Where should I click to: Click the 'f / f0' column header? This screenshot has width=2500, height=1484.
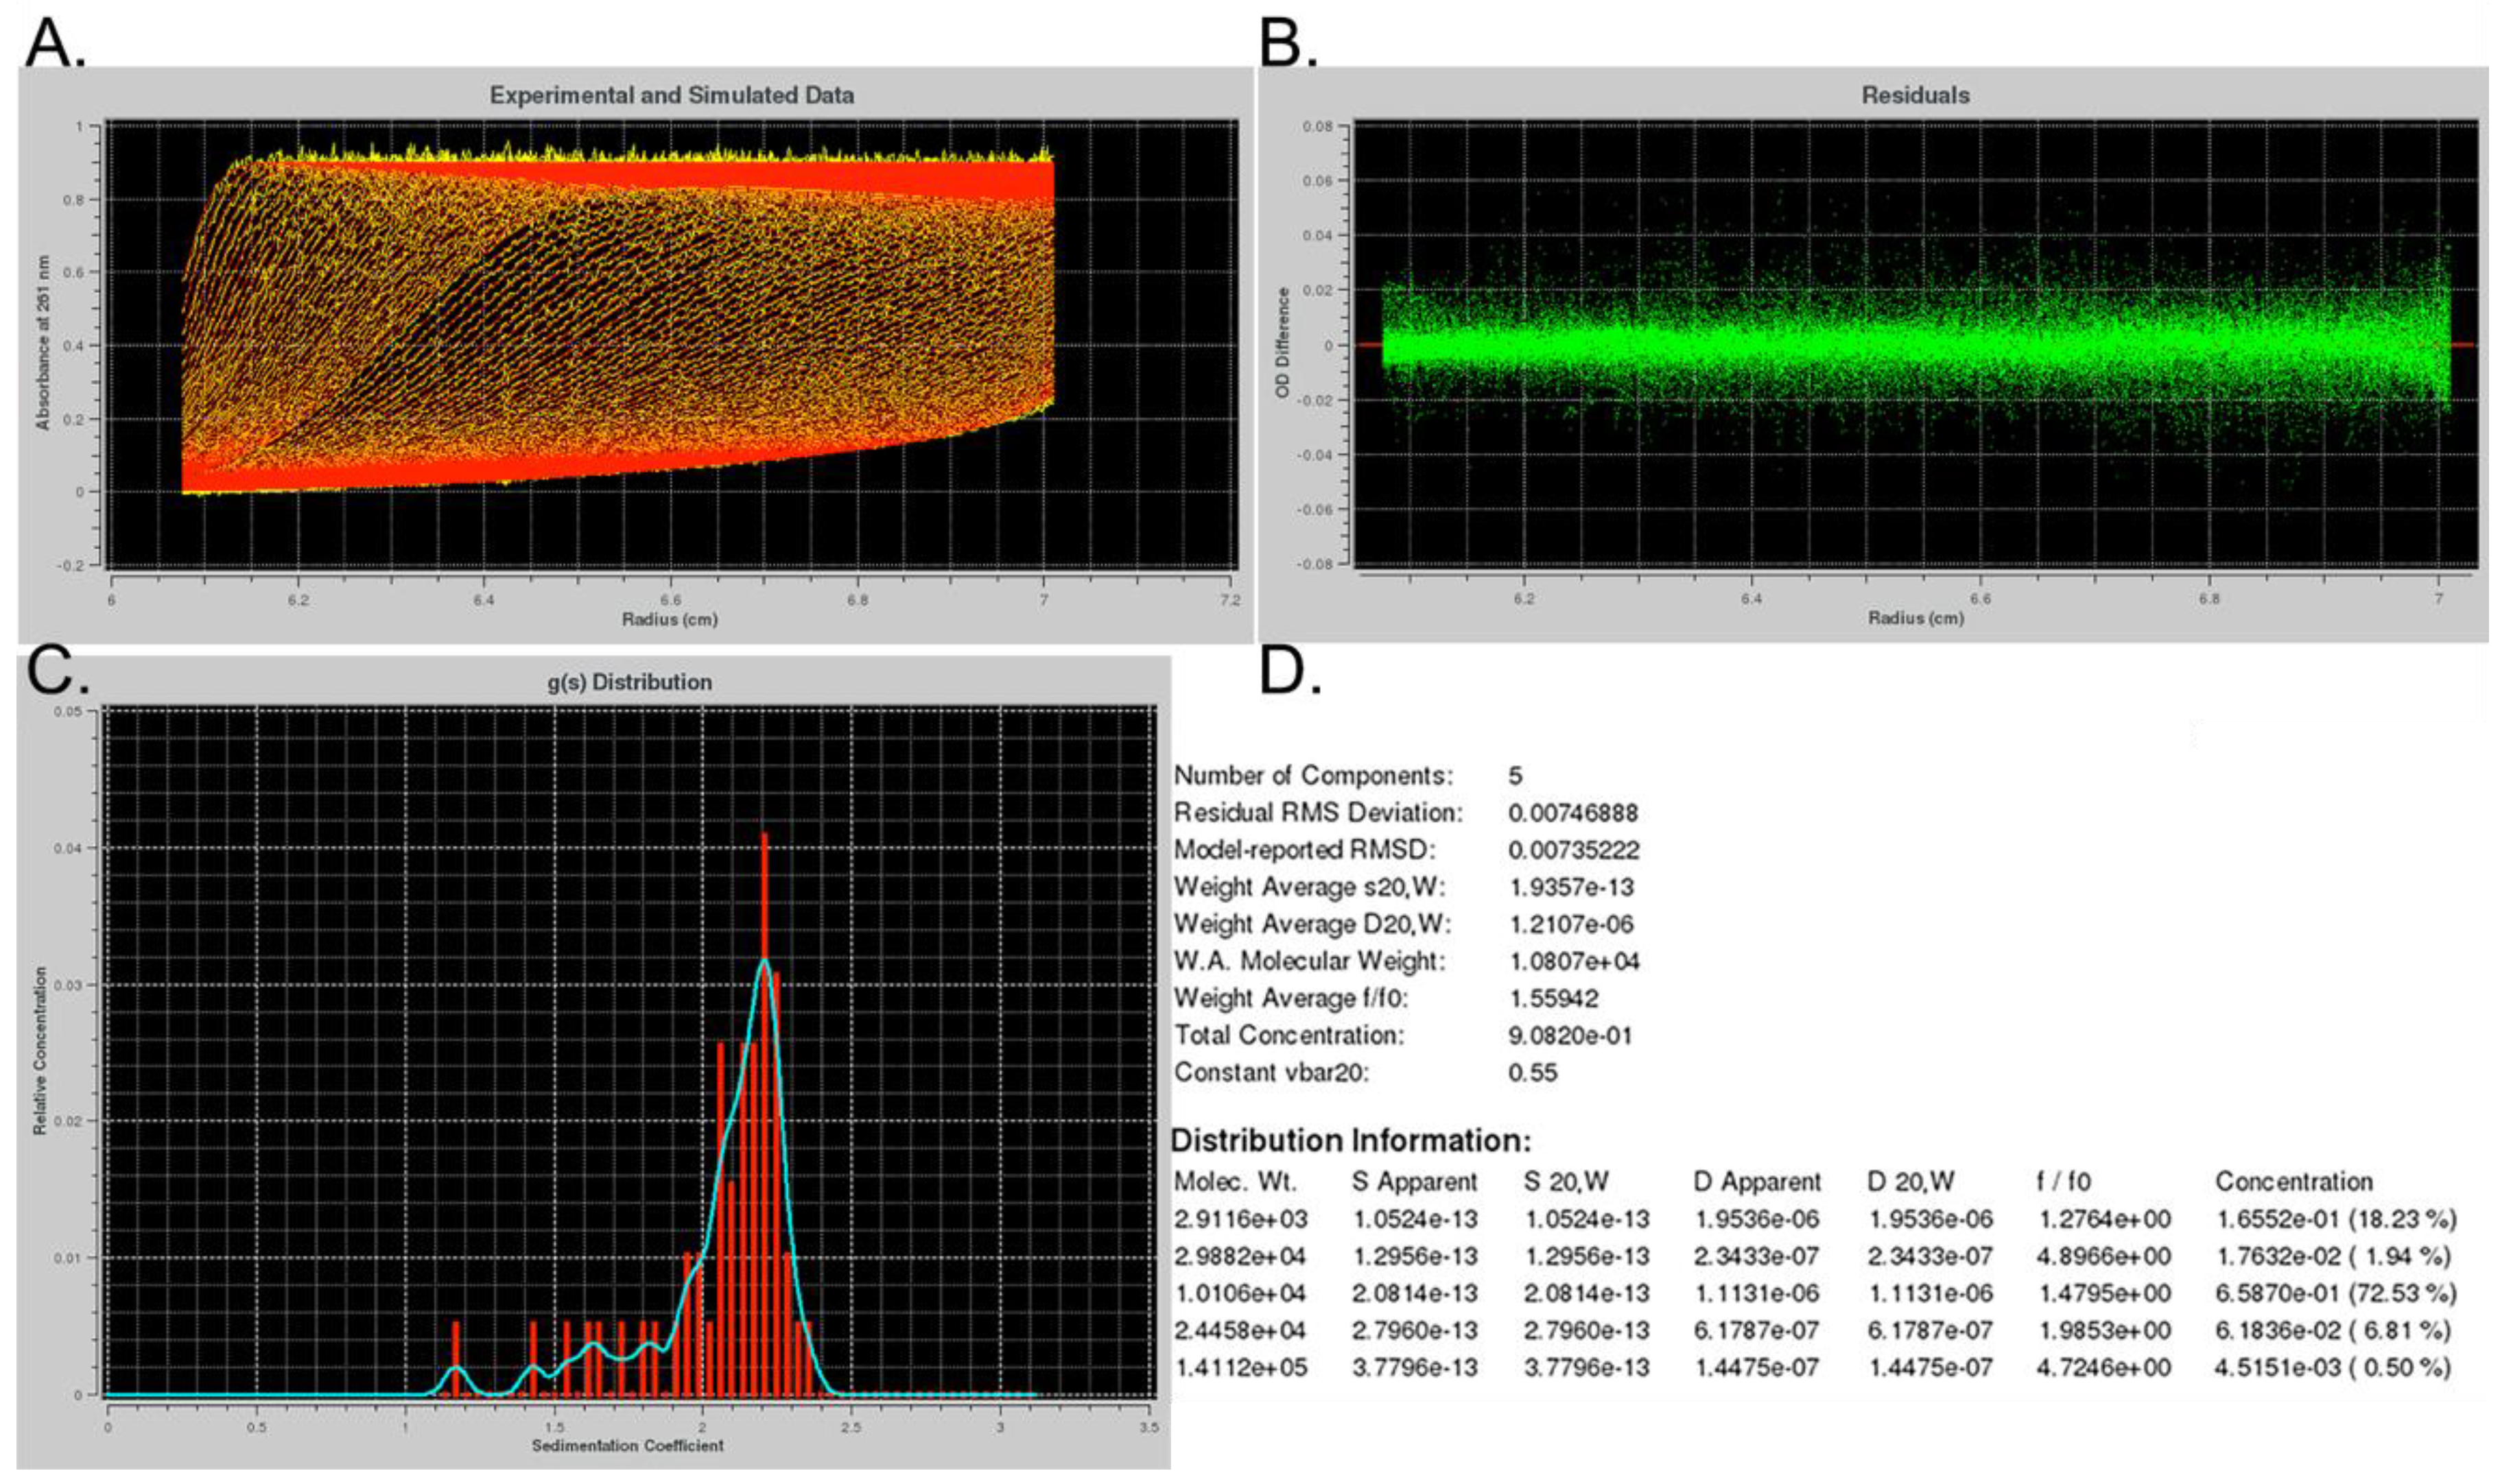click(2063, 1182)
